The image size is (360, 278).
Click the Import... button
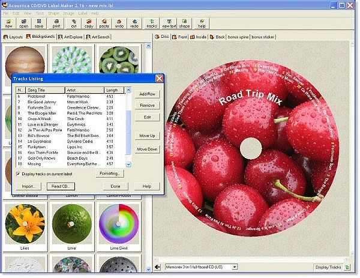pos(28,186)
